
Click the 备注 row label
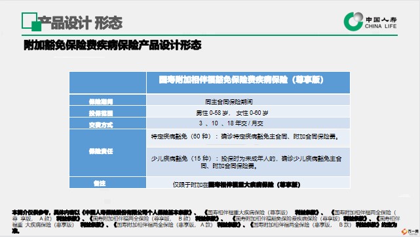(x=107, y=183)
